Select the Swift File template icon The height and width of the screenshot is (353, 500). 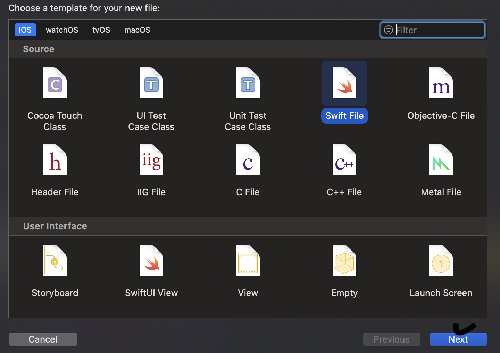344,83
